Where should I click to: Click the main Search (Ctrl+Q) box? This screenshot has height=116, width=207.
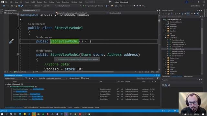98,2
